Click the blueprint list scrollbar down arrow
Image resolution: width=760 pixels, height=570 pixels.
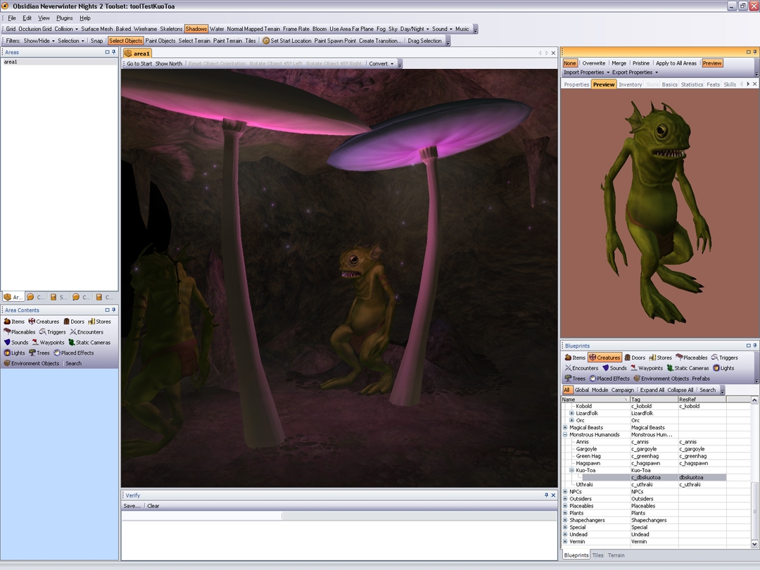tap(755, 544)
